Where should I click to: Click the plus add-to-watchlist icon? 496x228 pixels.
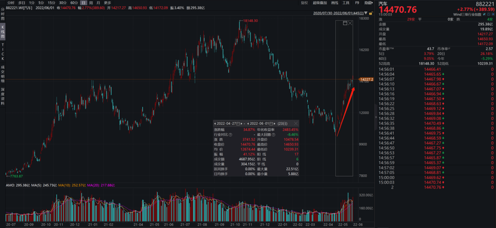(492, 14)
